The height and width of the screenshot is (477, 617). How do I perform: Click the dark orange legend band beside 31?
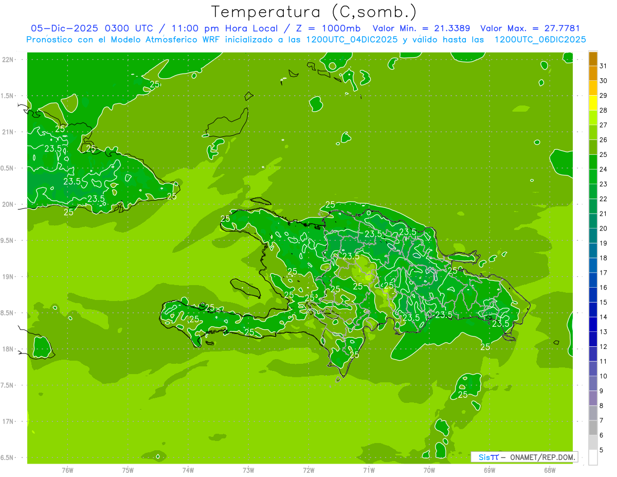tap(593, 59)
